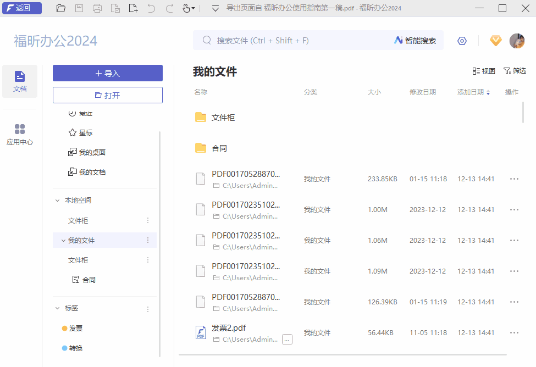This screenshot has width=536, height=367.
Task: Expand the touch mode dropdown arrow
Action: tap(193, 9)
